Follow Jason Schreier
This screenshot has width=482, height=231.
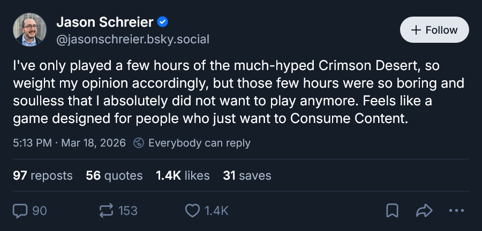pos(434,30)
